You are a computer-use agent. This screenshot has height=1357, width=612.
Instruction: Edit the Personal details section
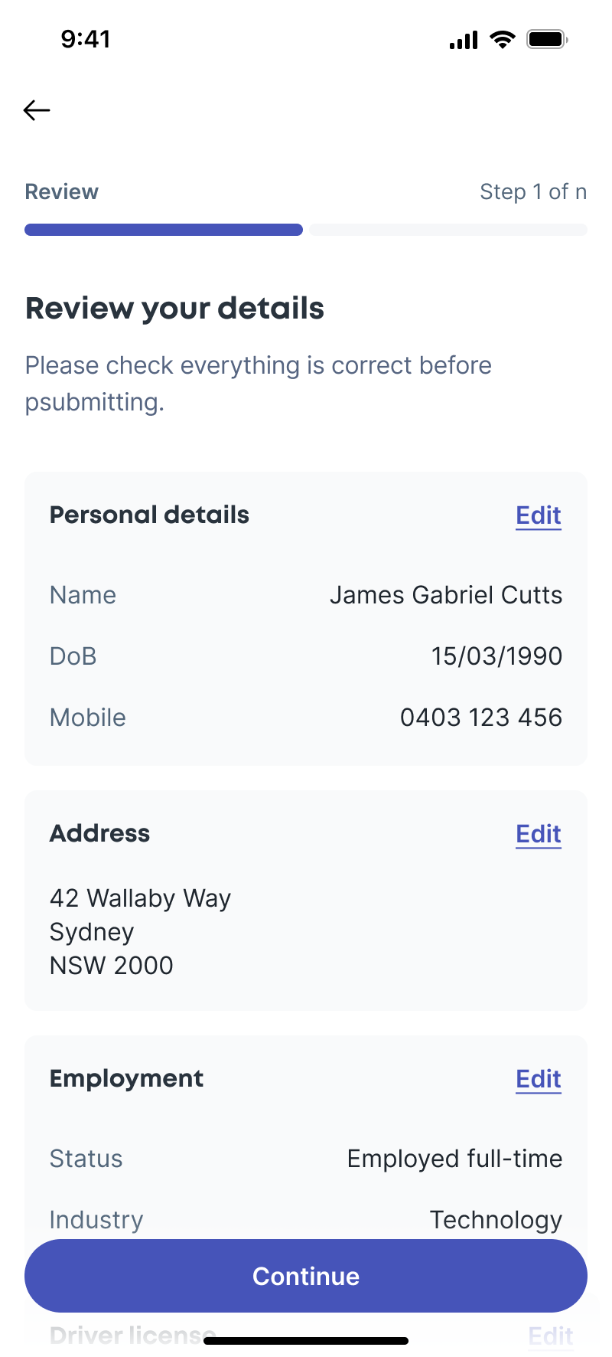pos(539,515)
